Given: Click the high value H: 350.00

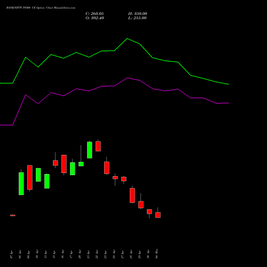Looking at the screenshot, I should (138, 14).
